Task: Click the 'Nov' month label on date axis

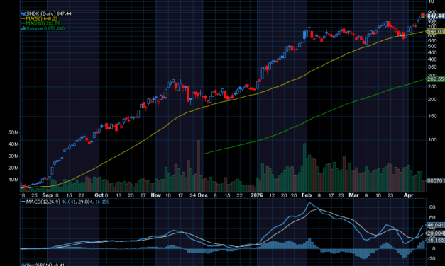Action: 156,195
